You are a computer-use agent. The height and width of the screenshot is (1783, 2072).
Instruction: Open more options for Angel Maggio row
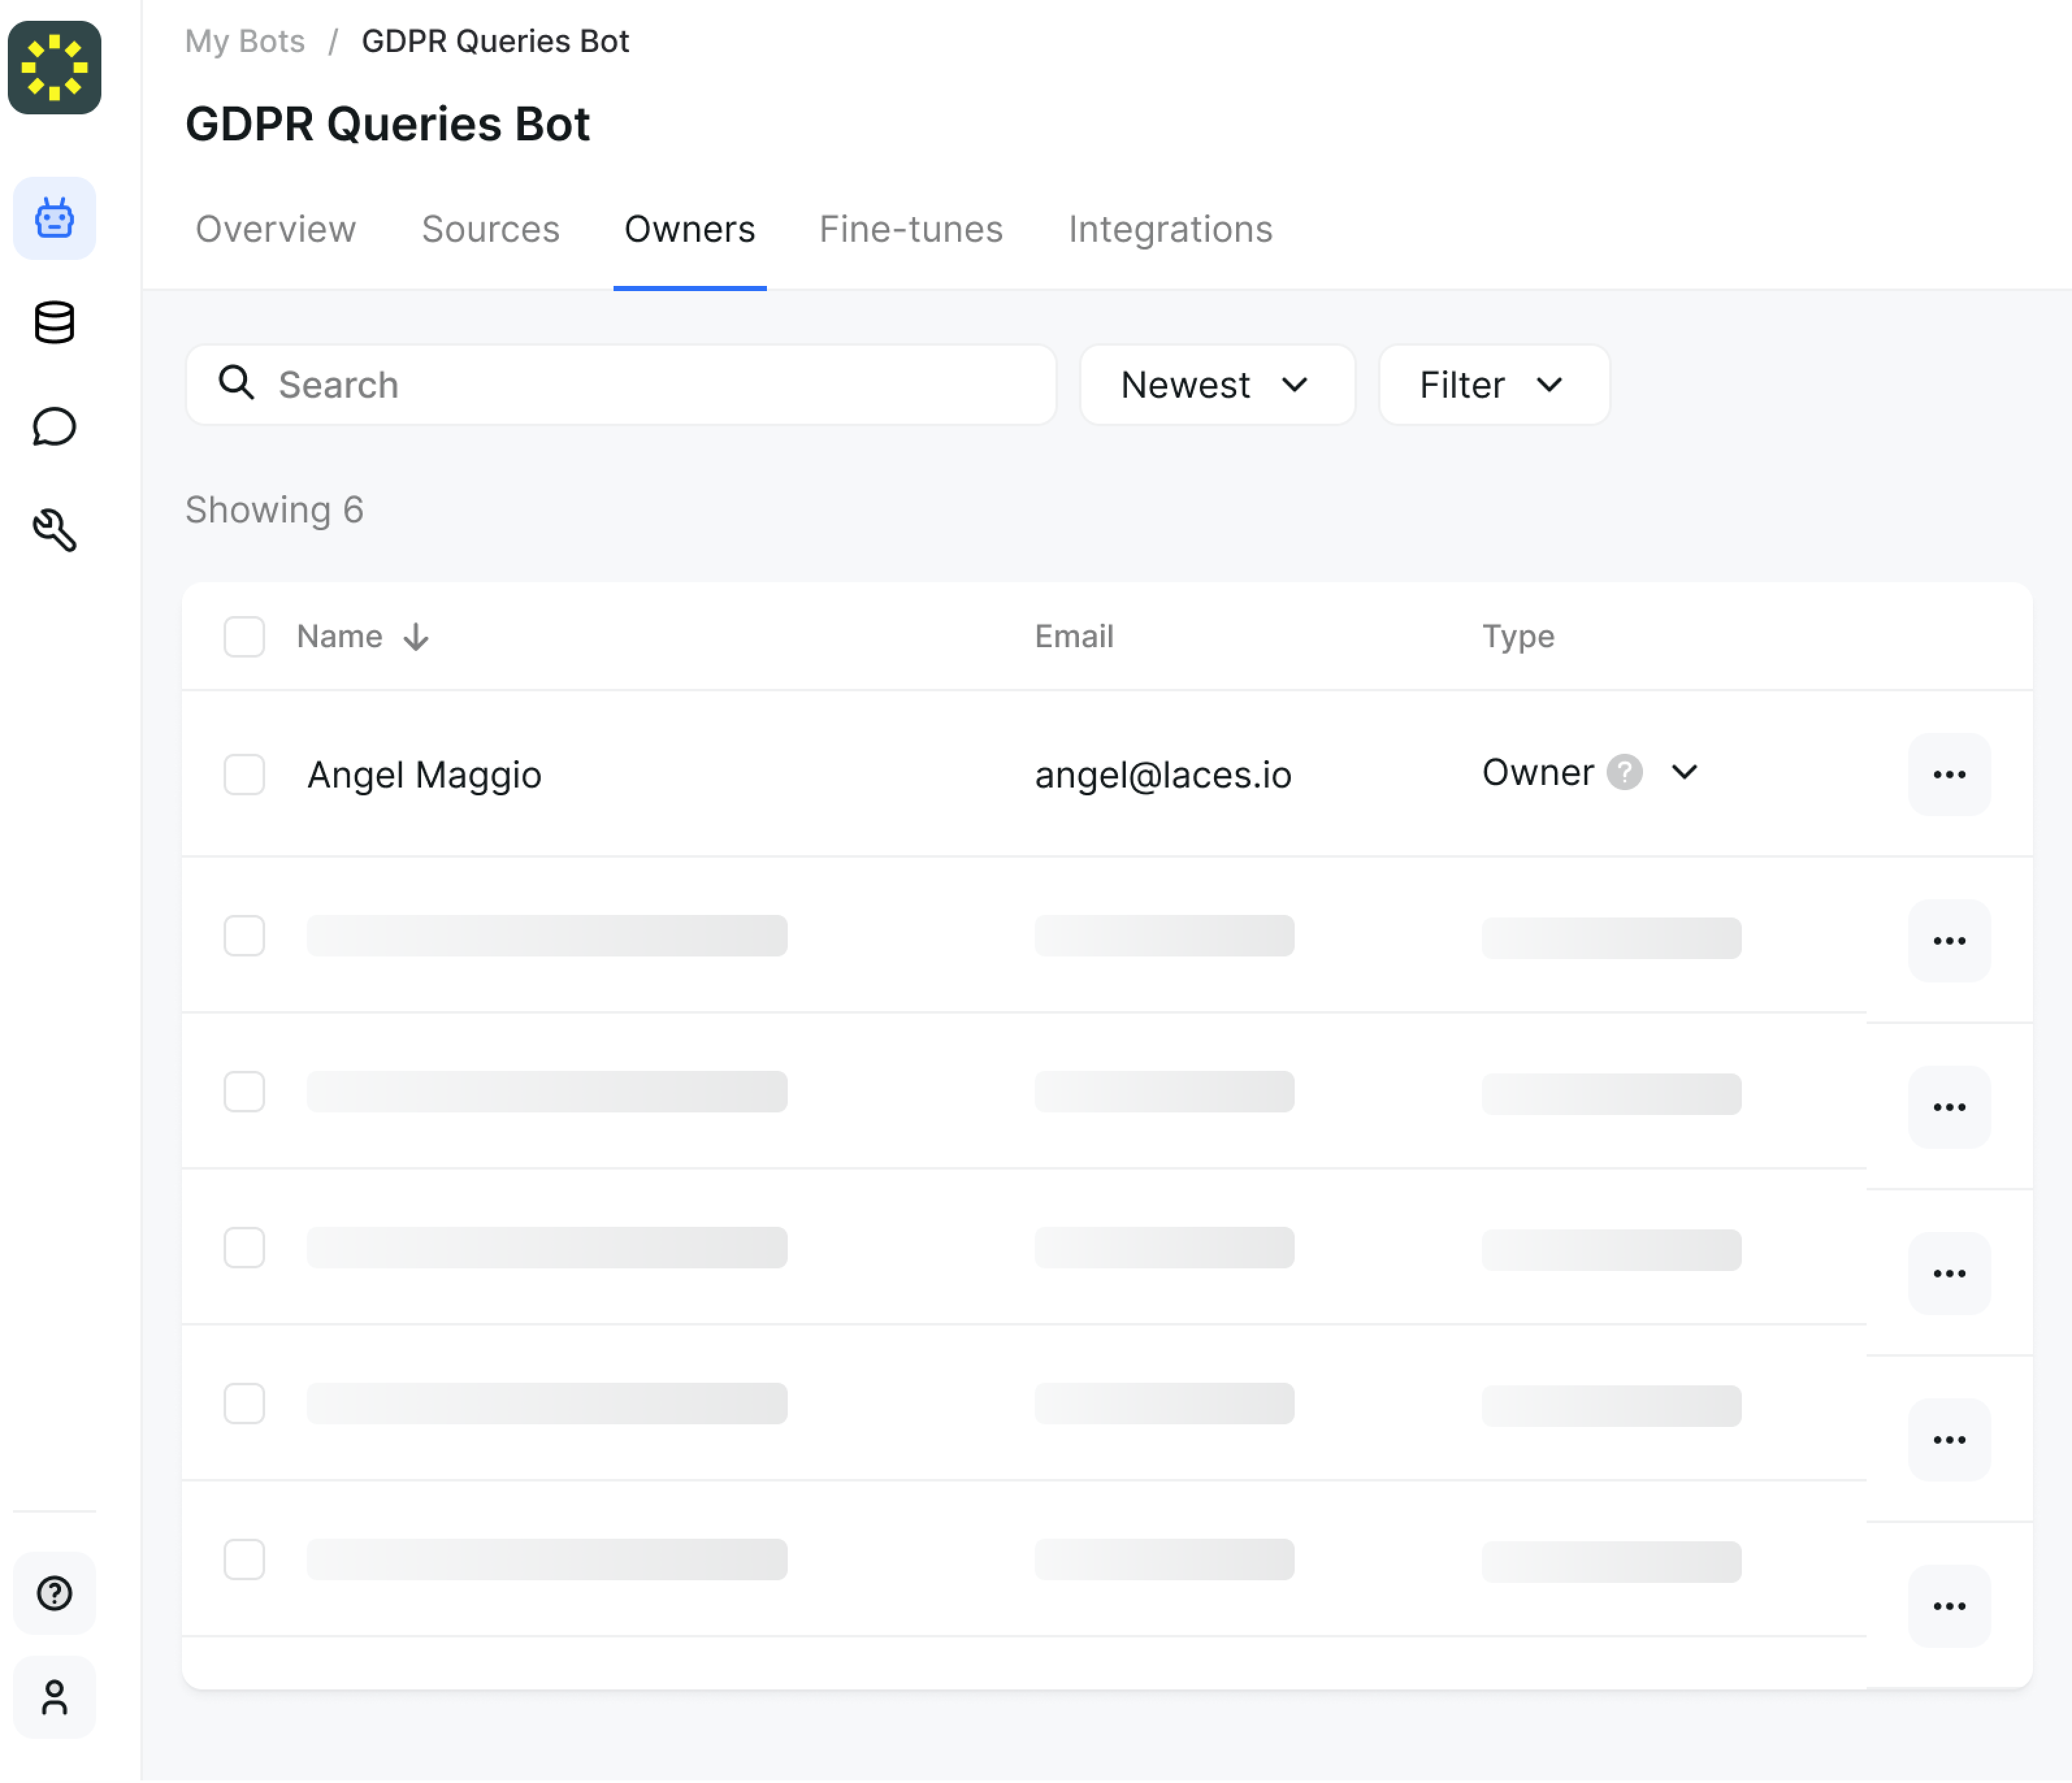pyautogui.click(x=1948, y=774)
